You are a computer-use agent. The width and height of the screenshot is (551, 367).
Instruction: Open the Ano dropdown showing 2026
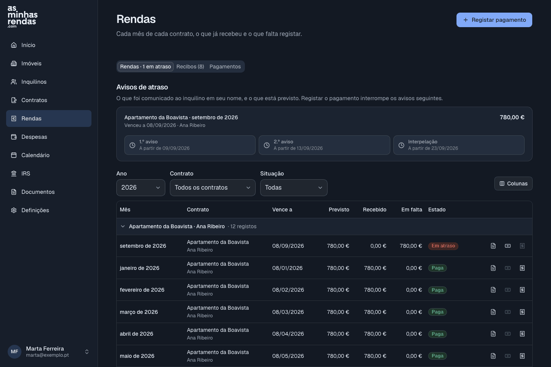(x=141, y=188)
